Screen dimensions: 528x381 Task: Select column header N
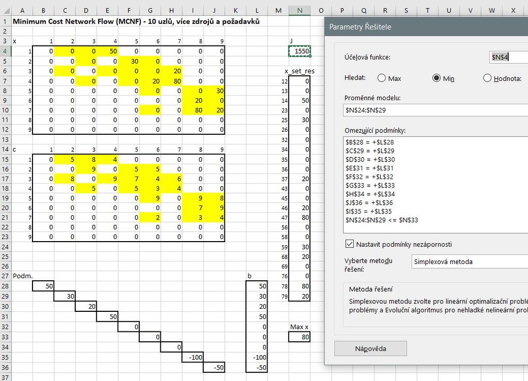[x=300, y=10]
